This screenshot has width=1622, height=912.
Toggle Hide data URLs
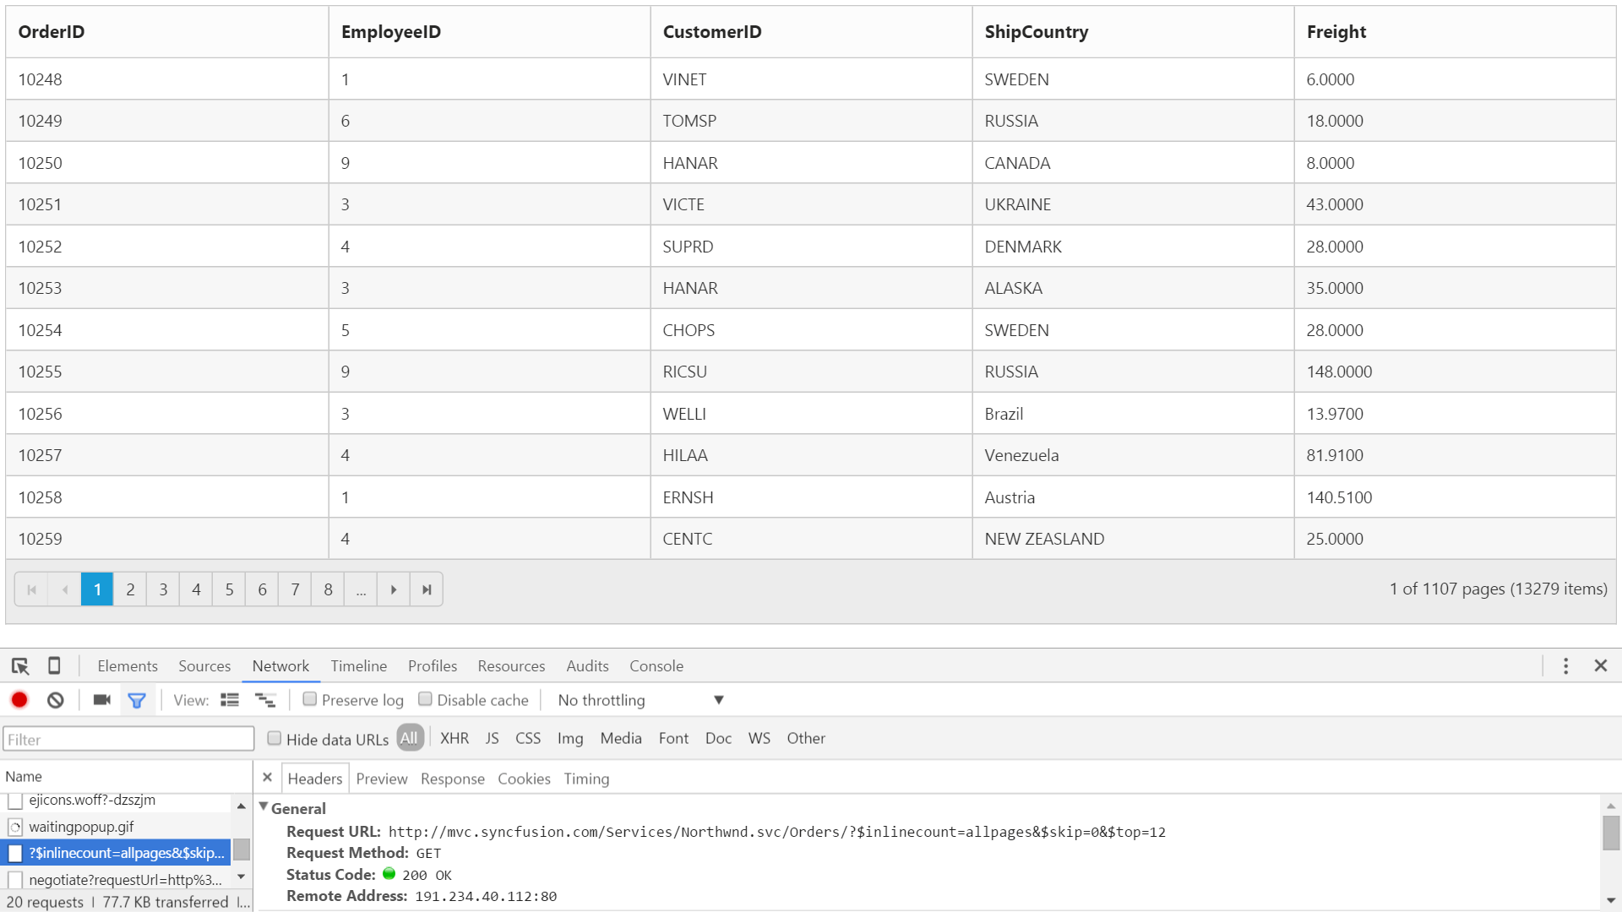coord(275,738)
